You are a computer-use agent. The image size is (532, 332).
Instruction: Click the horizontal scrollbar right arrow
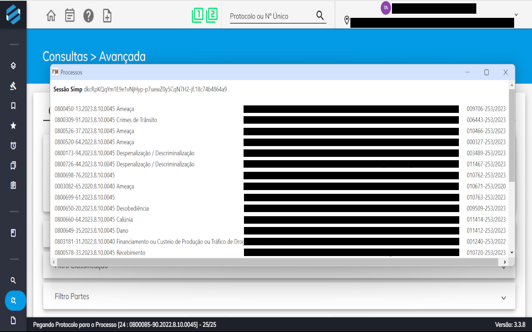(505, 262)
